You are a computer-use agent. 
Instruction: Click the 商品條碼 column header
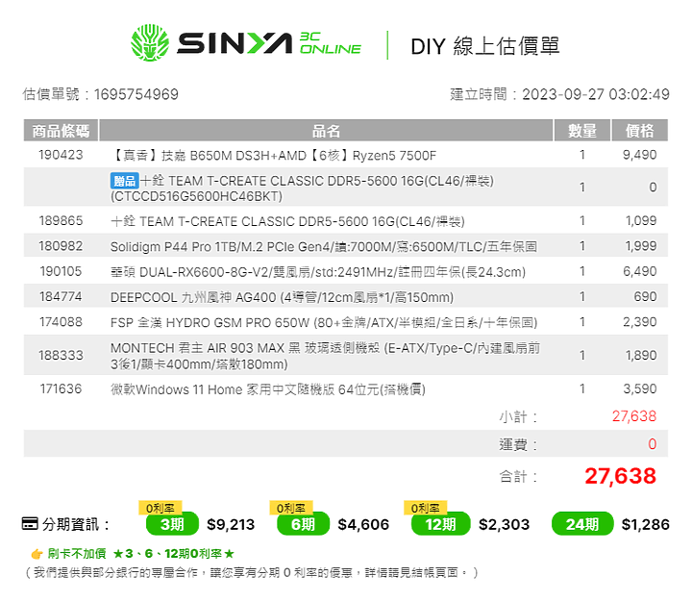pyautogui.click(x=61, y=131)
